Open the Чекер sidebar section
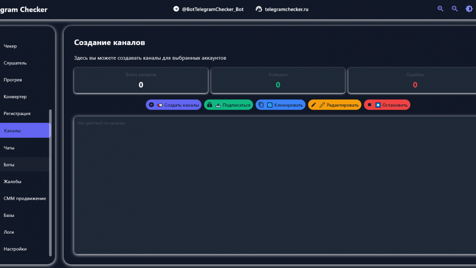Viewport: 476px width, 268px height. tap(10, 46)
